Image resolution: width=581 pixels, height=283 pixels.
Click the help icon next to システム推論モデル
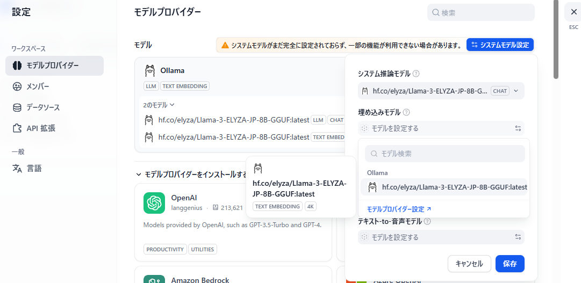416,74
